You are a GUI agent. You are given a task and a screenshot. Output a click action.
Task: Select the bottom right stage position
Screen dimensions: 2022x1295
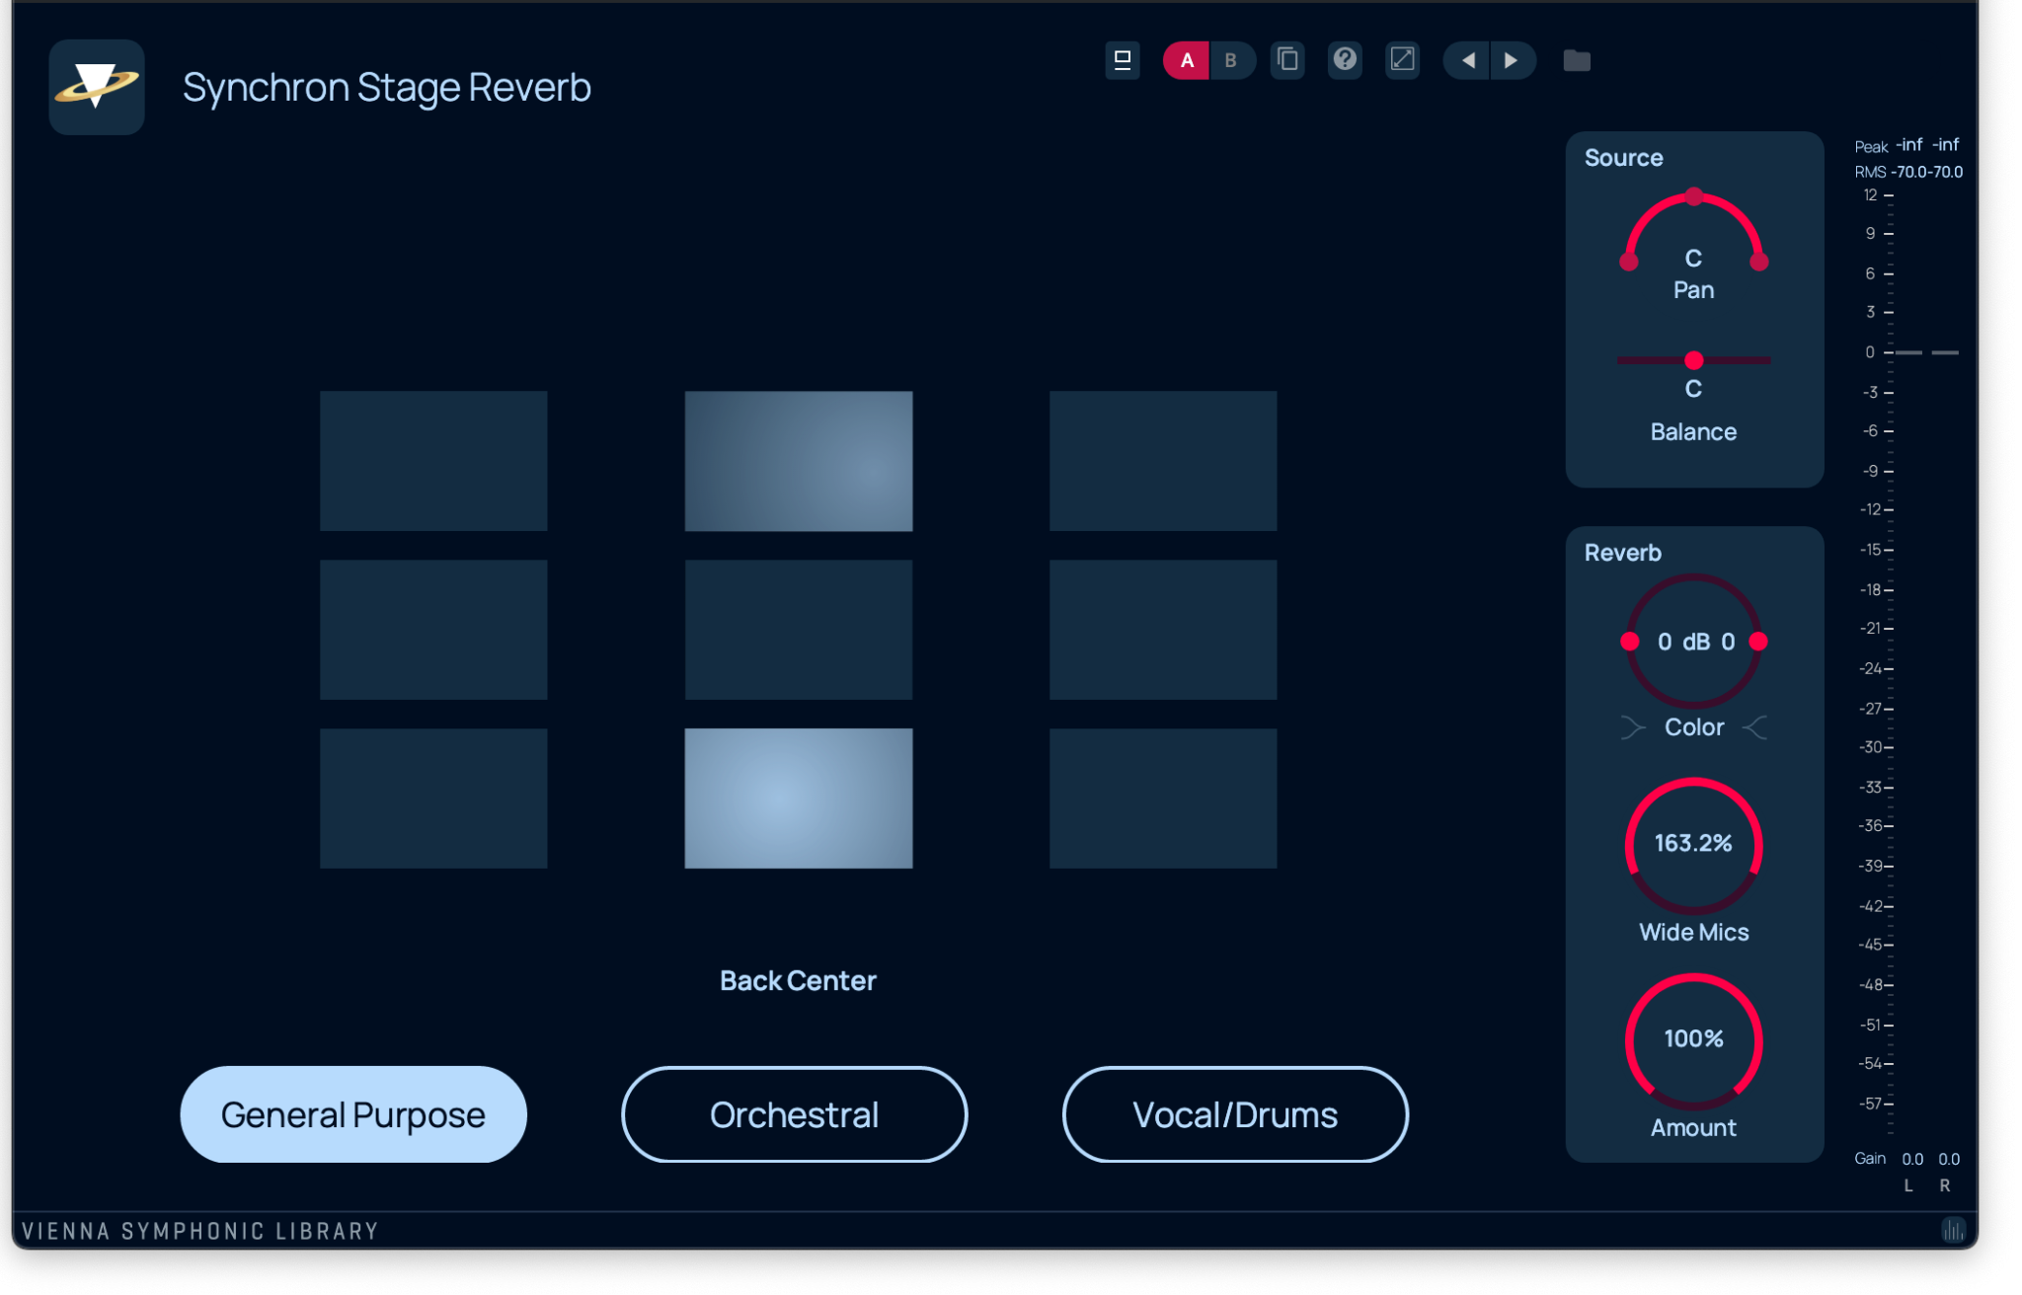pyautogui.click(x=1163, y=799)
